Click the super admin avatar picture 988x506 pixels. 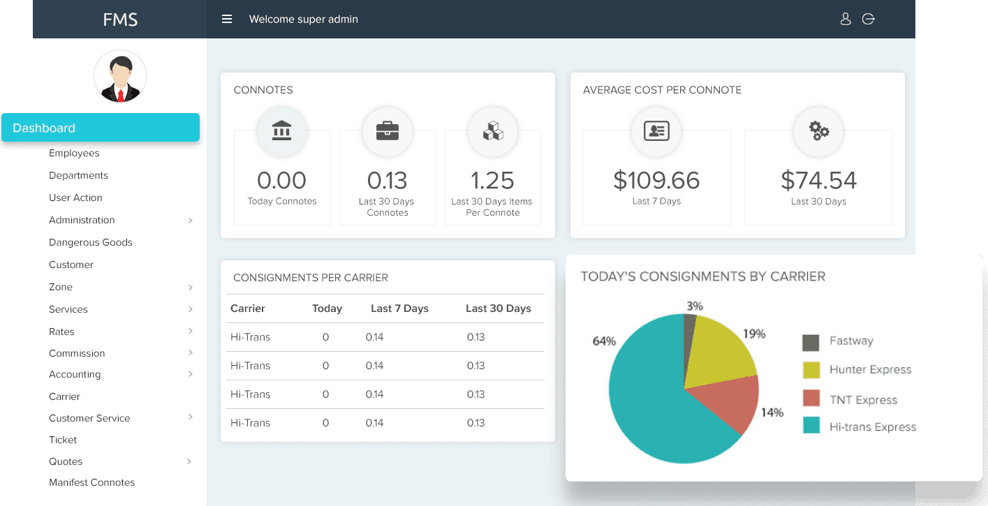pyautogui.click(x=120, y=76)
